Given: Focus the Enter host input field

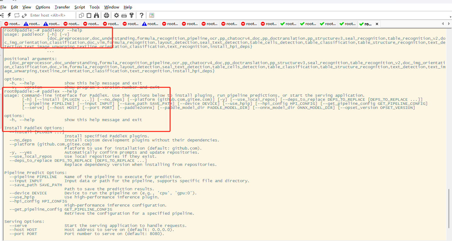Looking at the screenshot, I should pos(52,15).
